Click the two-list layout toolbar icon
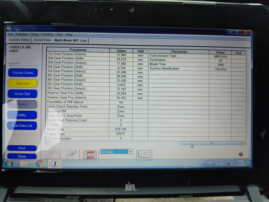Screen dimensions: 269x202 click(51, 154)
